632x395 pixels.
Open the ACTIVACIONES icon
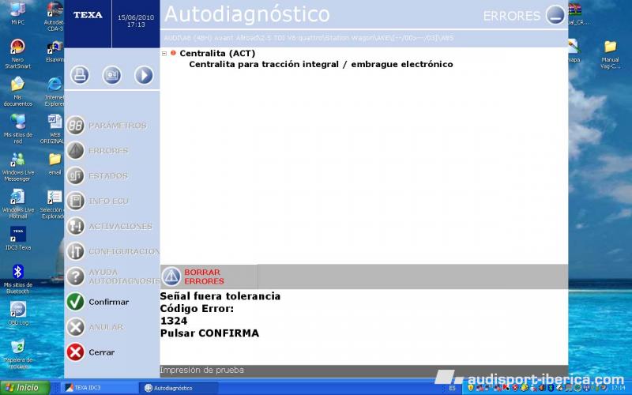pyautogui.click(x=75, y=226)
